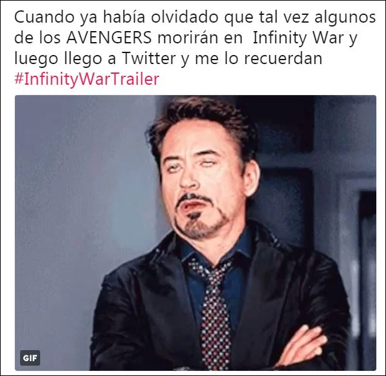
Task: Click the word Cuando starting the tweet
Action: coord(44,17)
